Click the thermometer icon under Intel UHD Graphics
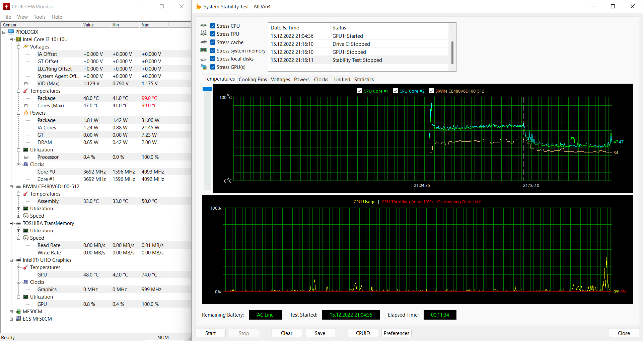Screen dimensions: 643x341 pos(26,267)
